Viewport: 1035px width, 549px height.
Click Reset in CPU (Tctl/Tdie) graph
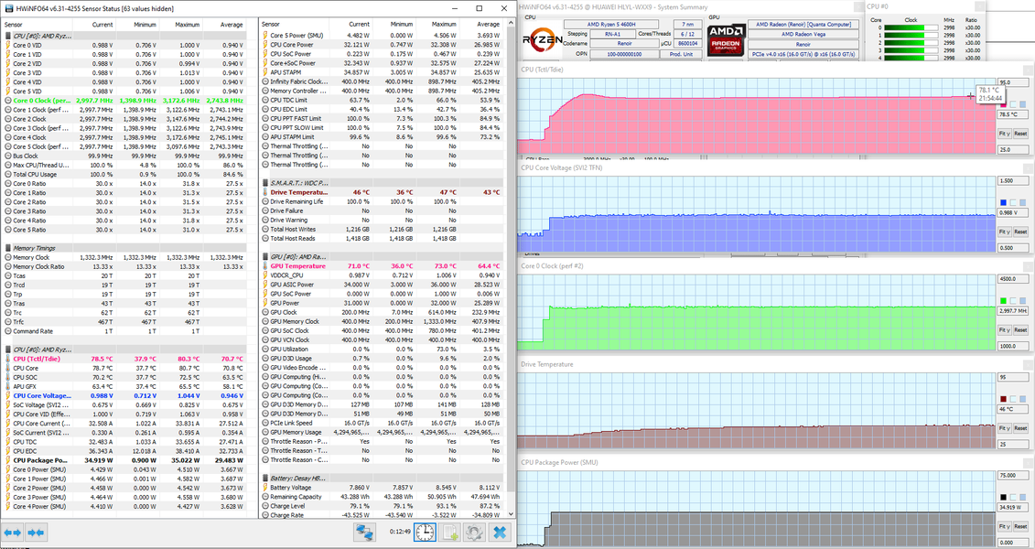click(1020, 134)
